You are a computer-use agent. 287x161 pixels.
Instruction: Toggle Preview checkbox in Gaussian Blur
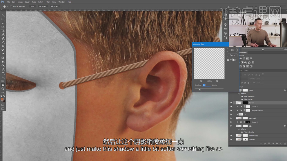coord(228,60)
